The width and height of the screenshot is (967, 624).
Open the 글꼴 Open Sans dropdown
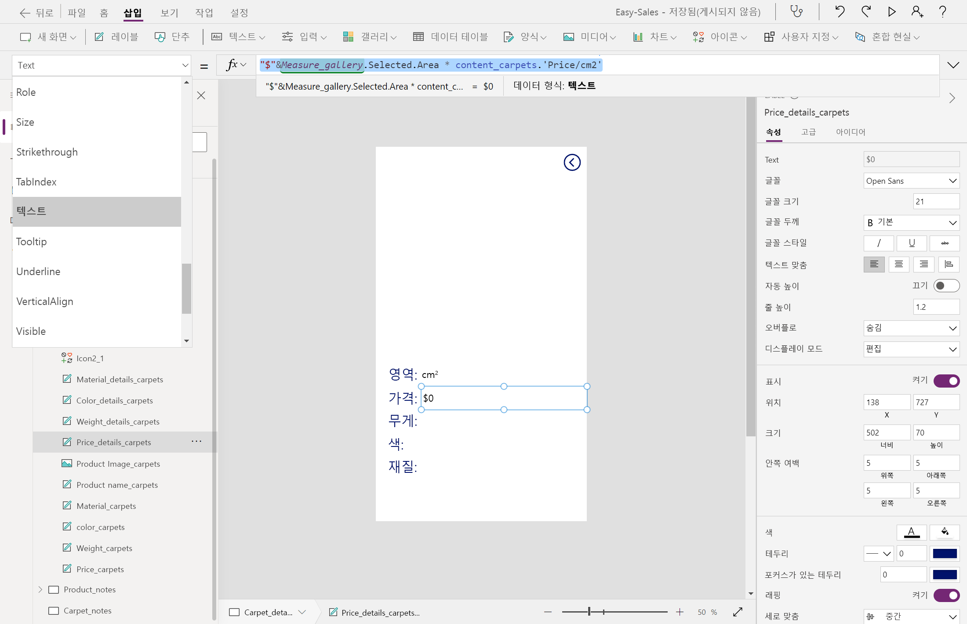click(x=911, y=181)
